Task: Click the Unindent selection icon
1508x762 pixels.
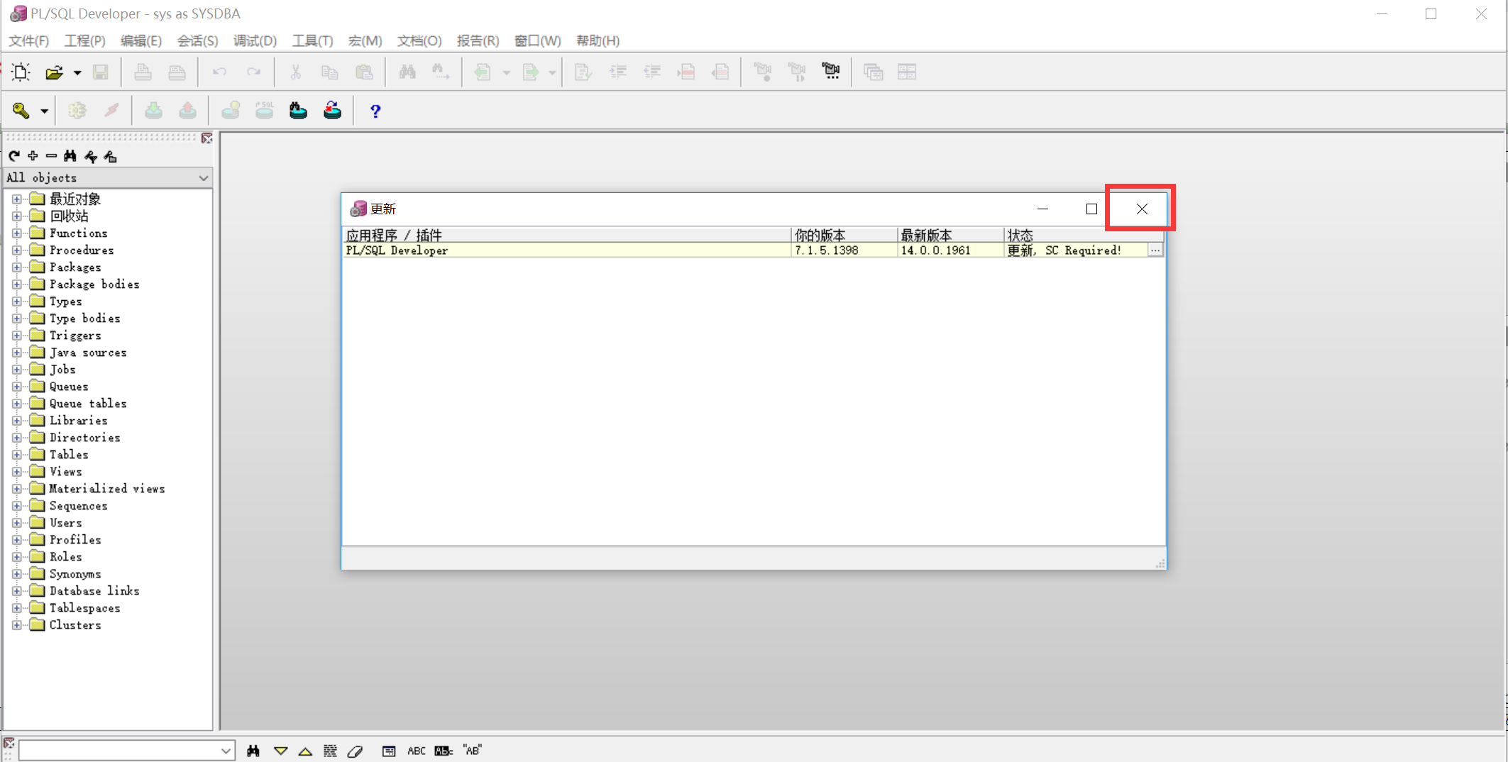Action: click(652, 72)
